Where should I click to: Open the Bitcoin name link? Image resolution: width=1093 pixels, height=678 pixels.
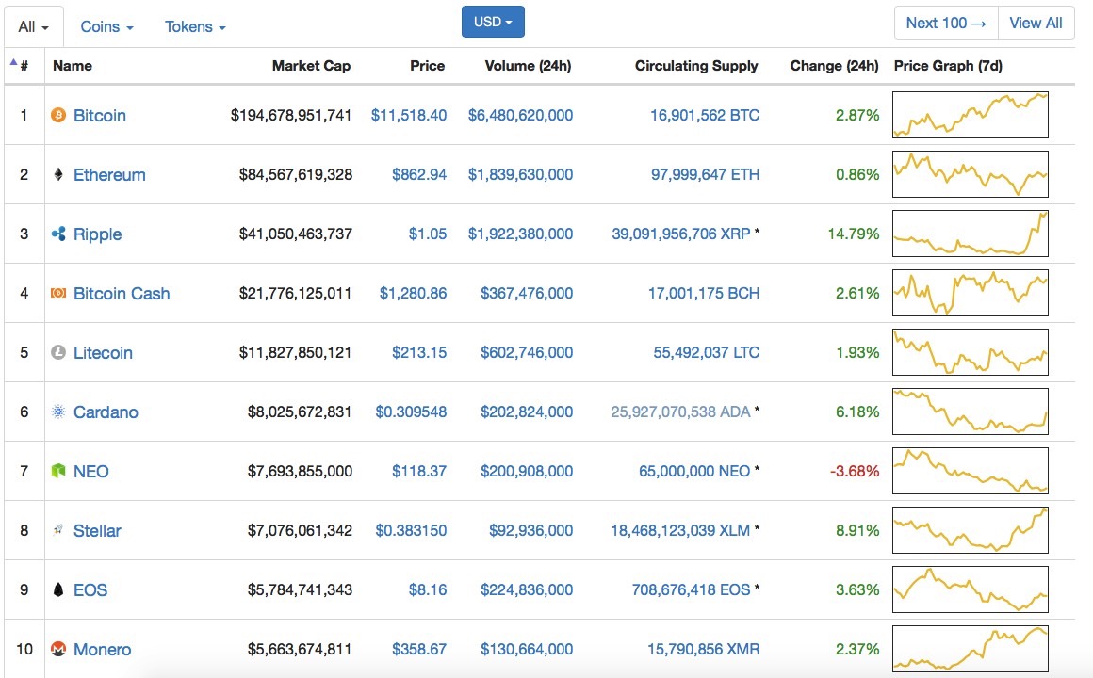[100, 115]
